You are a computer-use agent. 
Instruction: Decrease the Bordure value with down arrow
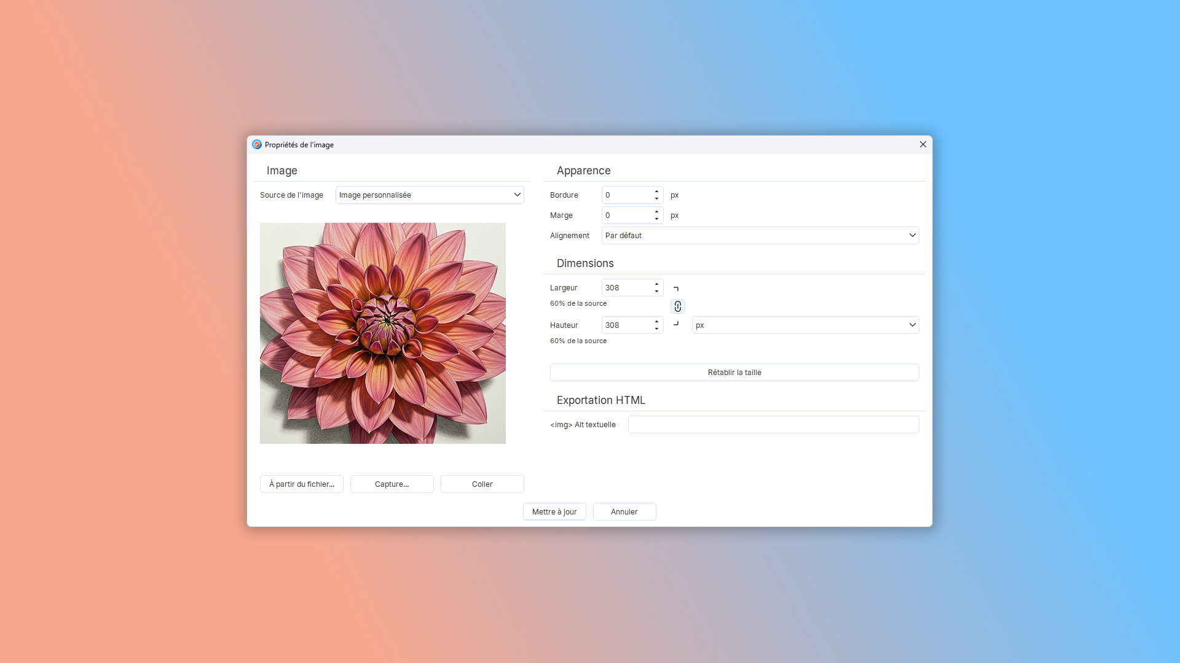pyautogui.click(x=656, y=198)
